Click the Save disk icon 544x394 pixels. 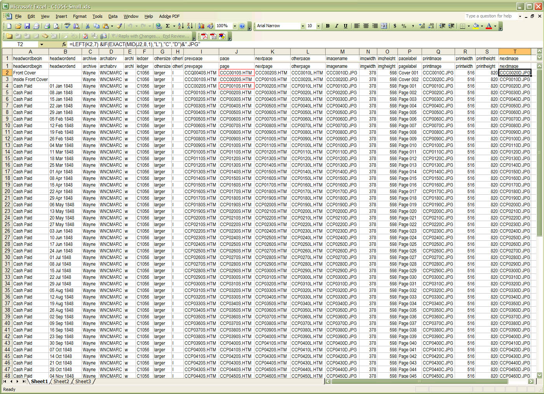[x=27, y=26]
